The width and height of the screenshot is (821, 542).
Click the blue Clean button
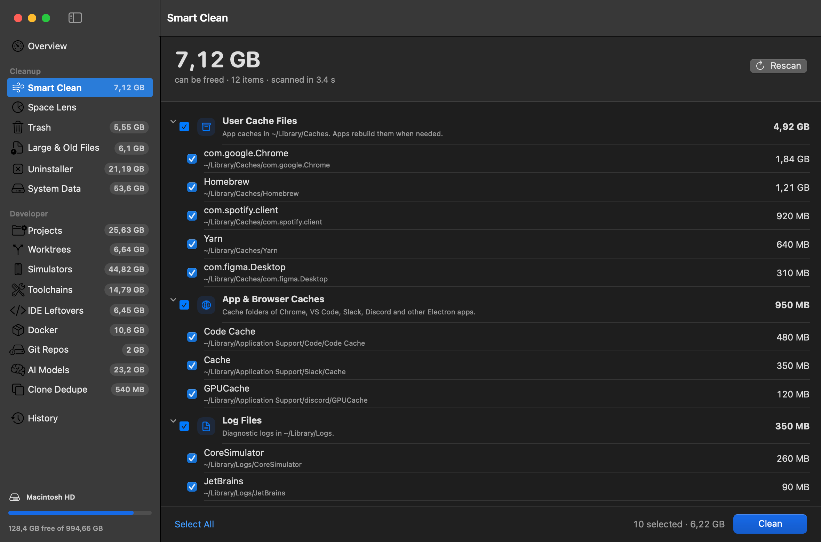pos(770,524)
